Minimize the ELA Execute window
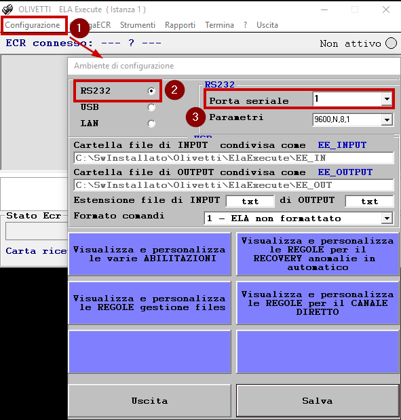 coord(324,9)
